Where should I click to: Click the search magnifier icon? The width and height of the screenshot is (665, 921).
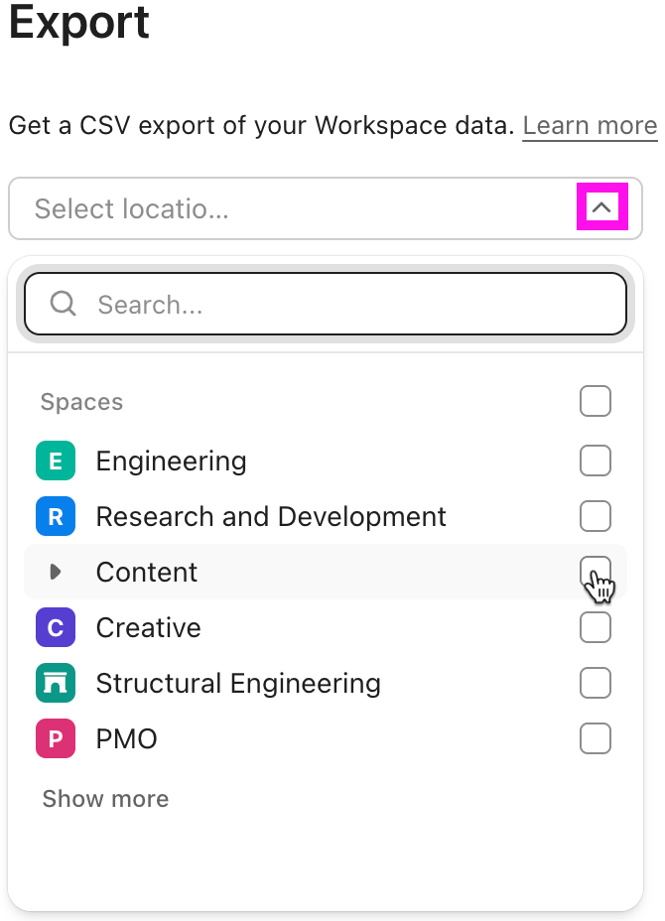tap(63, 304)
